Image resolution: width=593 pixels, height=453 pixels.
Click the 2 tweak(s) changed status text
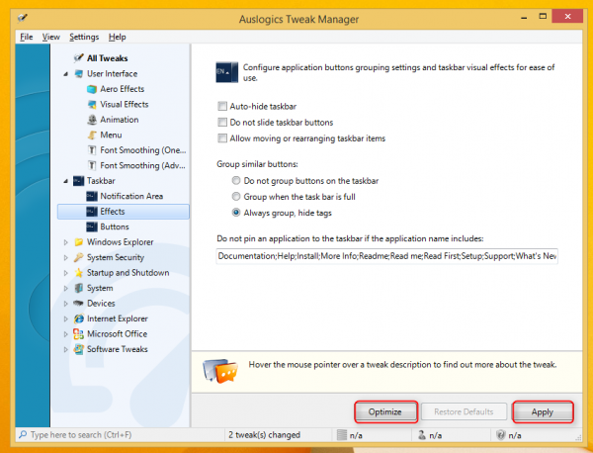[264, 435]
